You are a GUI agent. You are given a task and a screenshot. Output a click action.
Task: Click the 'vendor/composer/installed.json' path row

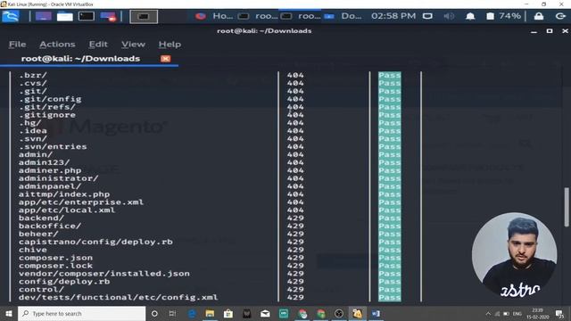104,274
